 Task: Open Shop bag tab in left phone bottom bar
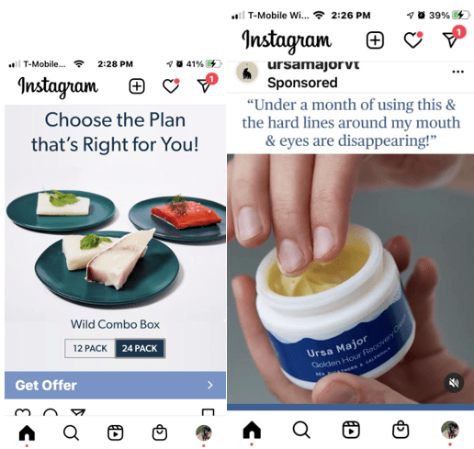click(x=160, y=432)
